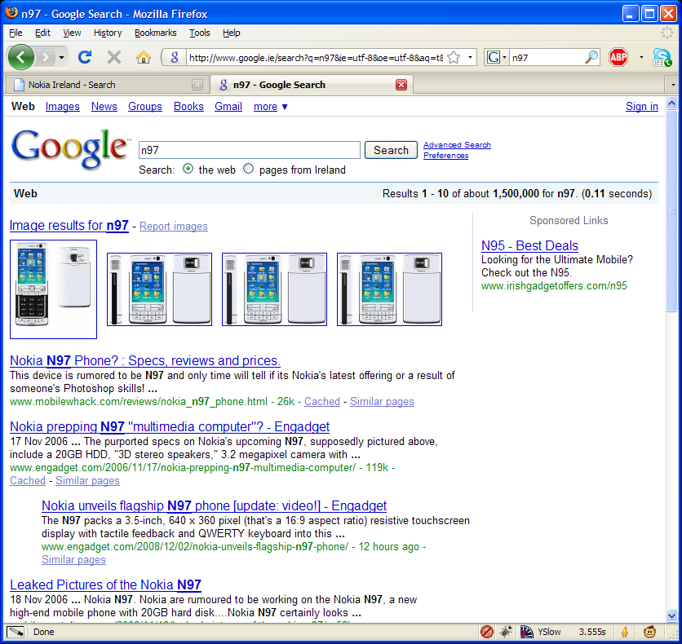Click the Skype toolbar icon
The image size is (682, 644).
(662, 57)
